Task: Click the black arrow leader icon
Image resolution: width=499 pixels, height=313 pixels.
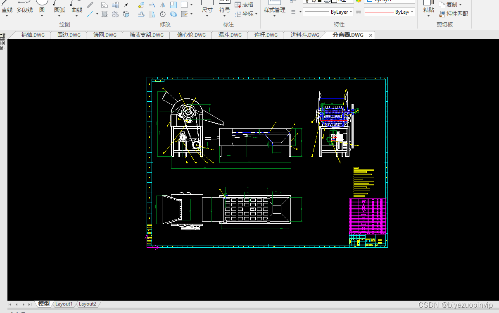Action: coord(126,5)
